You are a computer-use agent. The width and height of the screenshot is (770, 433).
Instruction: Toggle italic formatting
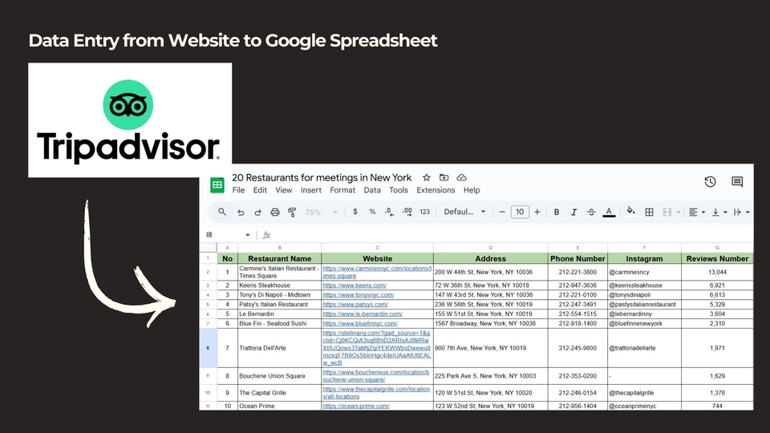pos(573,212)
